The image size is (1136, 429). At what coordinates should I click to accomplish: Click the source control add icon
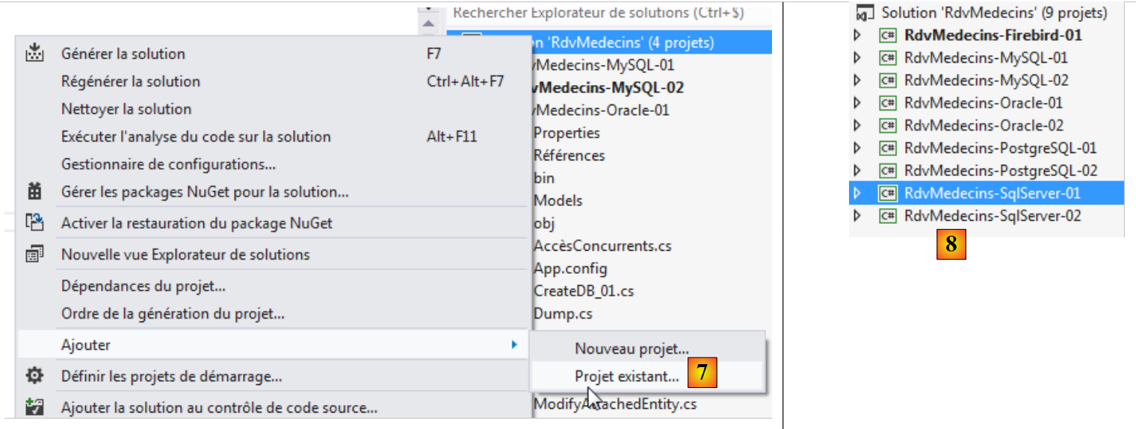pos(34,407)
